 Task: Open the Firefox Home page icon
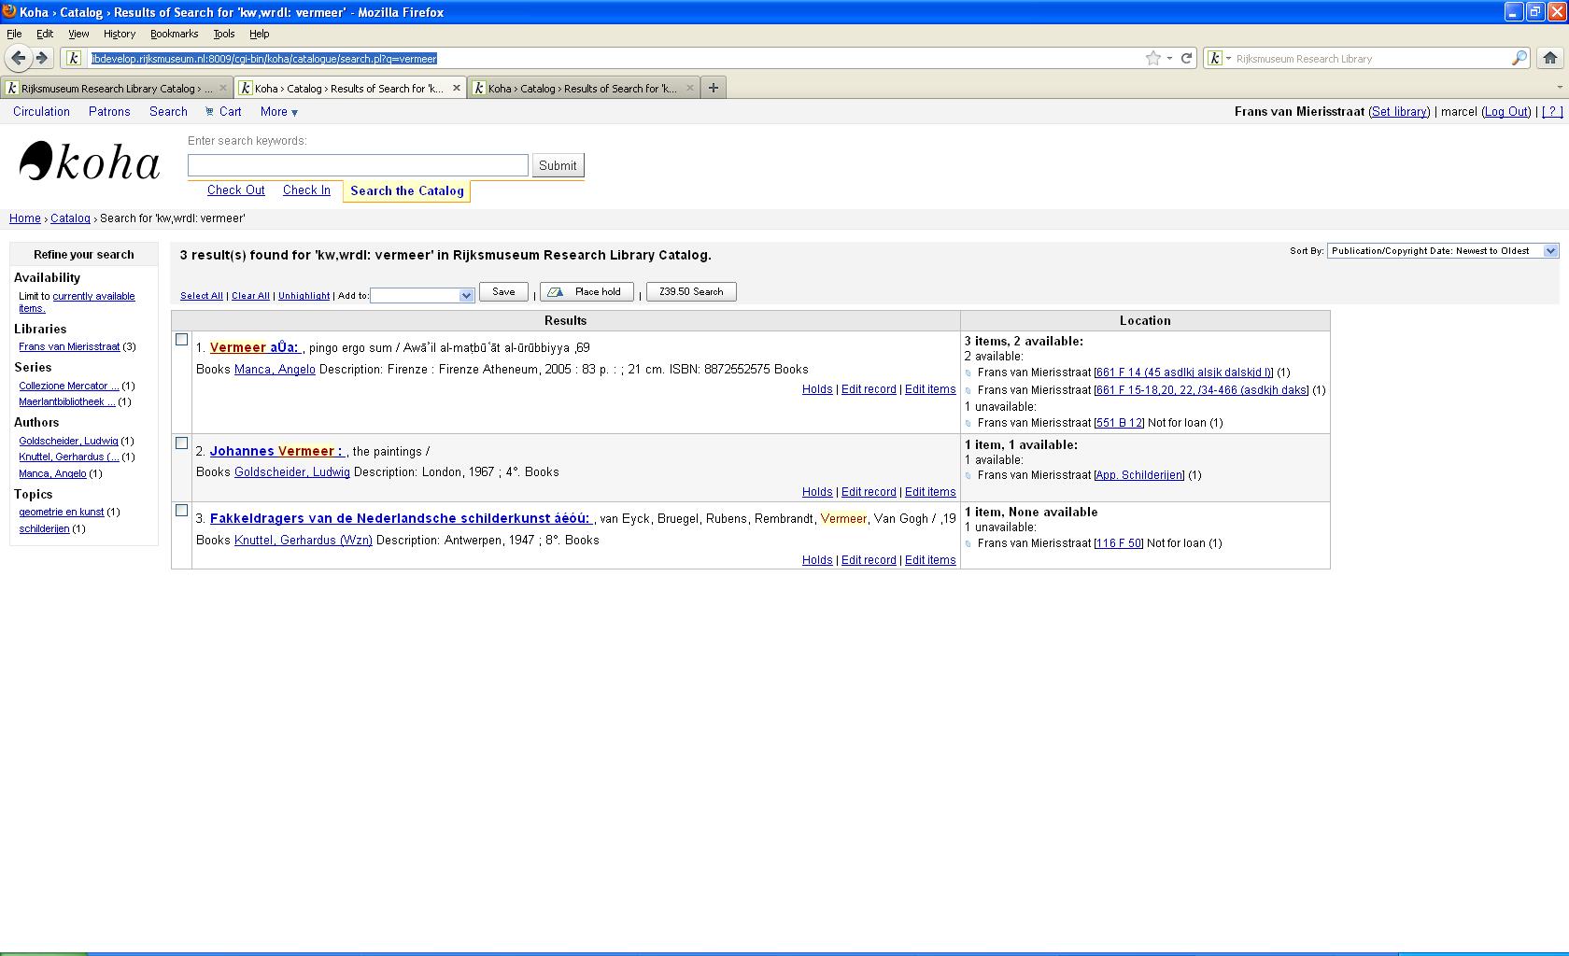1549,58
